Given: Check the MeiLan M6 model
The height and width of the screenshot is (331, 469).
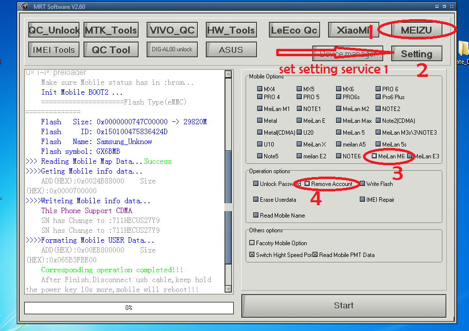Looking at the screenshot, I should pyautogui.click(x=374, y=156).
